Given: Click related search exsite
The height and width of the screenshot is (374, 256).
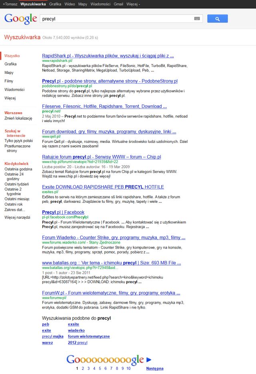Looking at the screenshot, I should 73,324.
